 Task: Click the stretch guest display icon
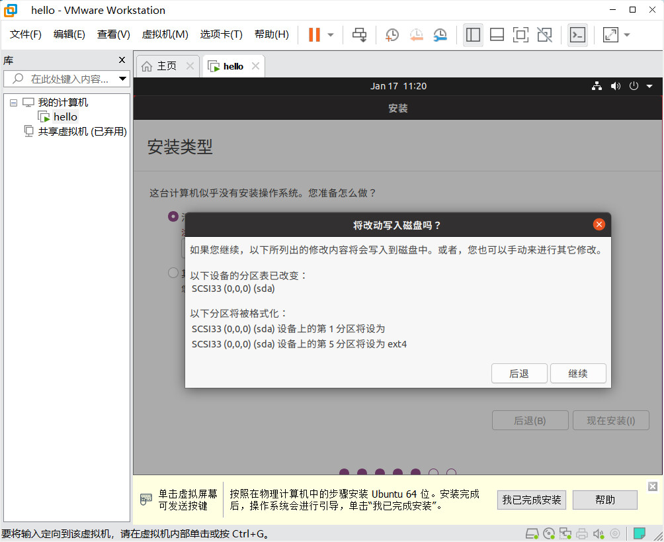610,35
